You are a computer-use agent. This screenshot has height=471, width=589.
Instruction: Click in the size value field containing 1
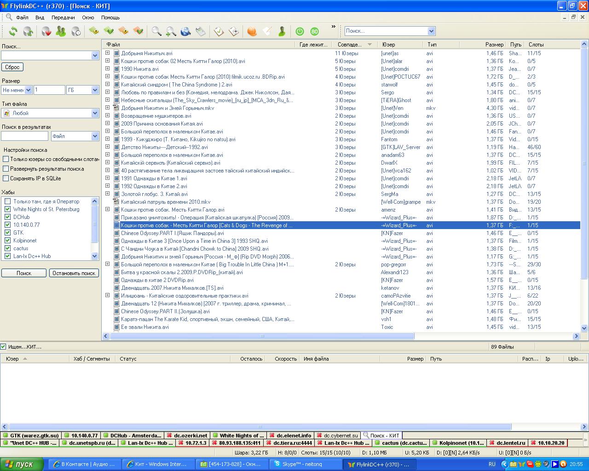pyautogui.click(x=49, y=90)
